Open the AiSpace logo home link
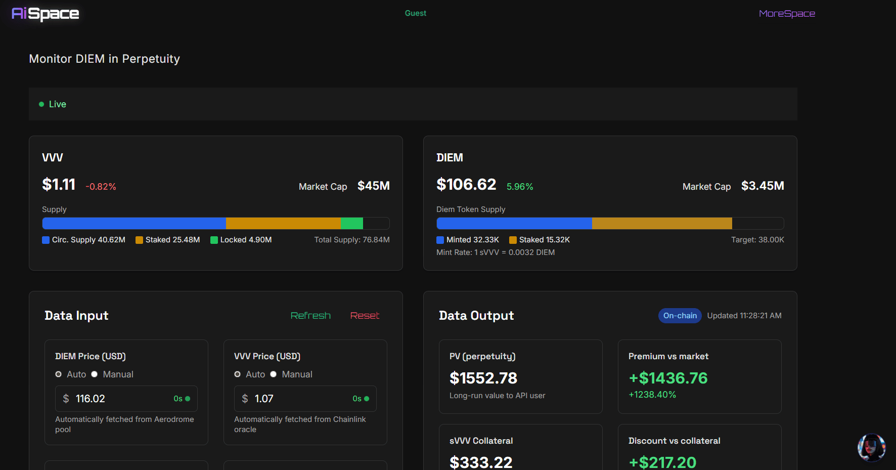Screen dimensions: 896x470 46,14
